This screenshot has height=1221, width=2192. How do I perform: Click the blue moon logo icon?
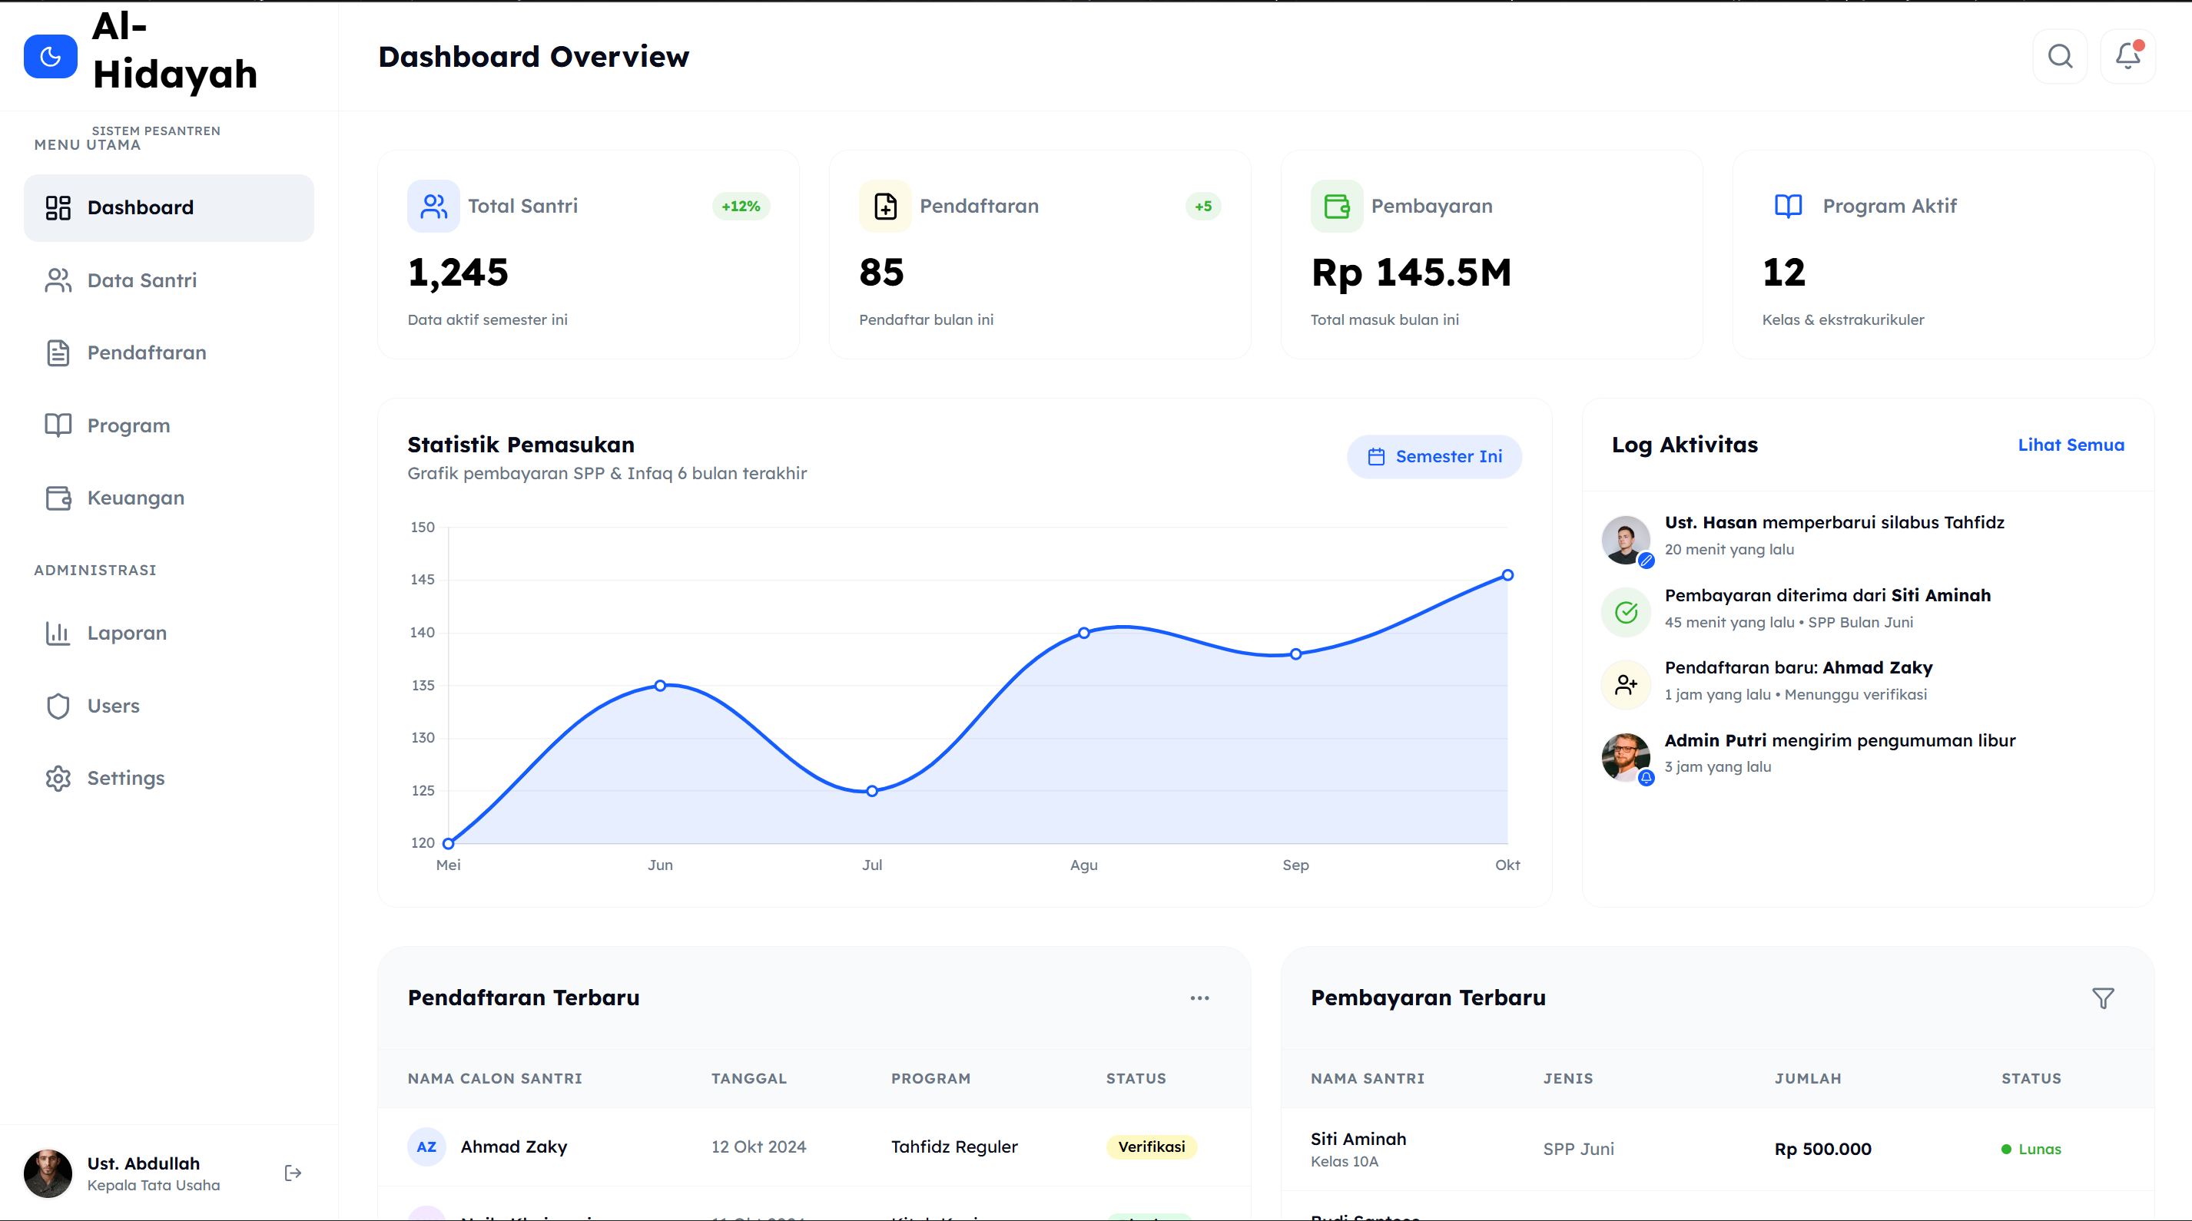pyautogui.click(x=50, y=56)
